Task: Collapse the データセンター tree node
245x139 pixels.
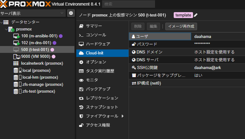Action: tap(2, 22)
